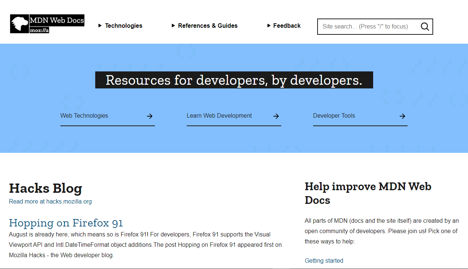Open the Technologies menu
Viewport: 468px width, 269px height.
(x=123, y=26)
